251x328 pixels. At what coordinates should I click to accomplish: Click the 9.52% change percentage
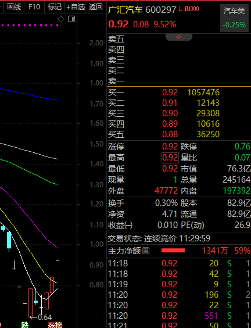point(165,25)
